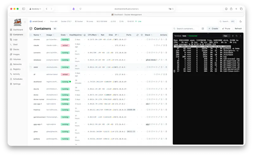Edit the convertx container via pencil icon
Screen dimensions: 253x156
point(159,53)
